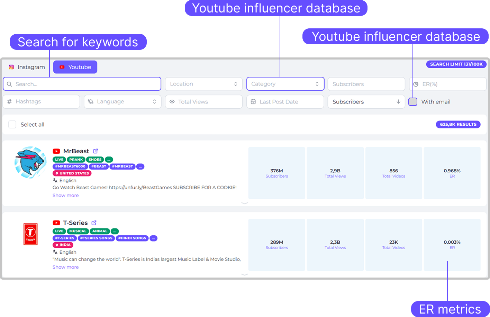Click the PRANK category tag on MrBeast
The width and height of the screenshot is (490, 317).
pyautogui.click(x=76, y=160)
